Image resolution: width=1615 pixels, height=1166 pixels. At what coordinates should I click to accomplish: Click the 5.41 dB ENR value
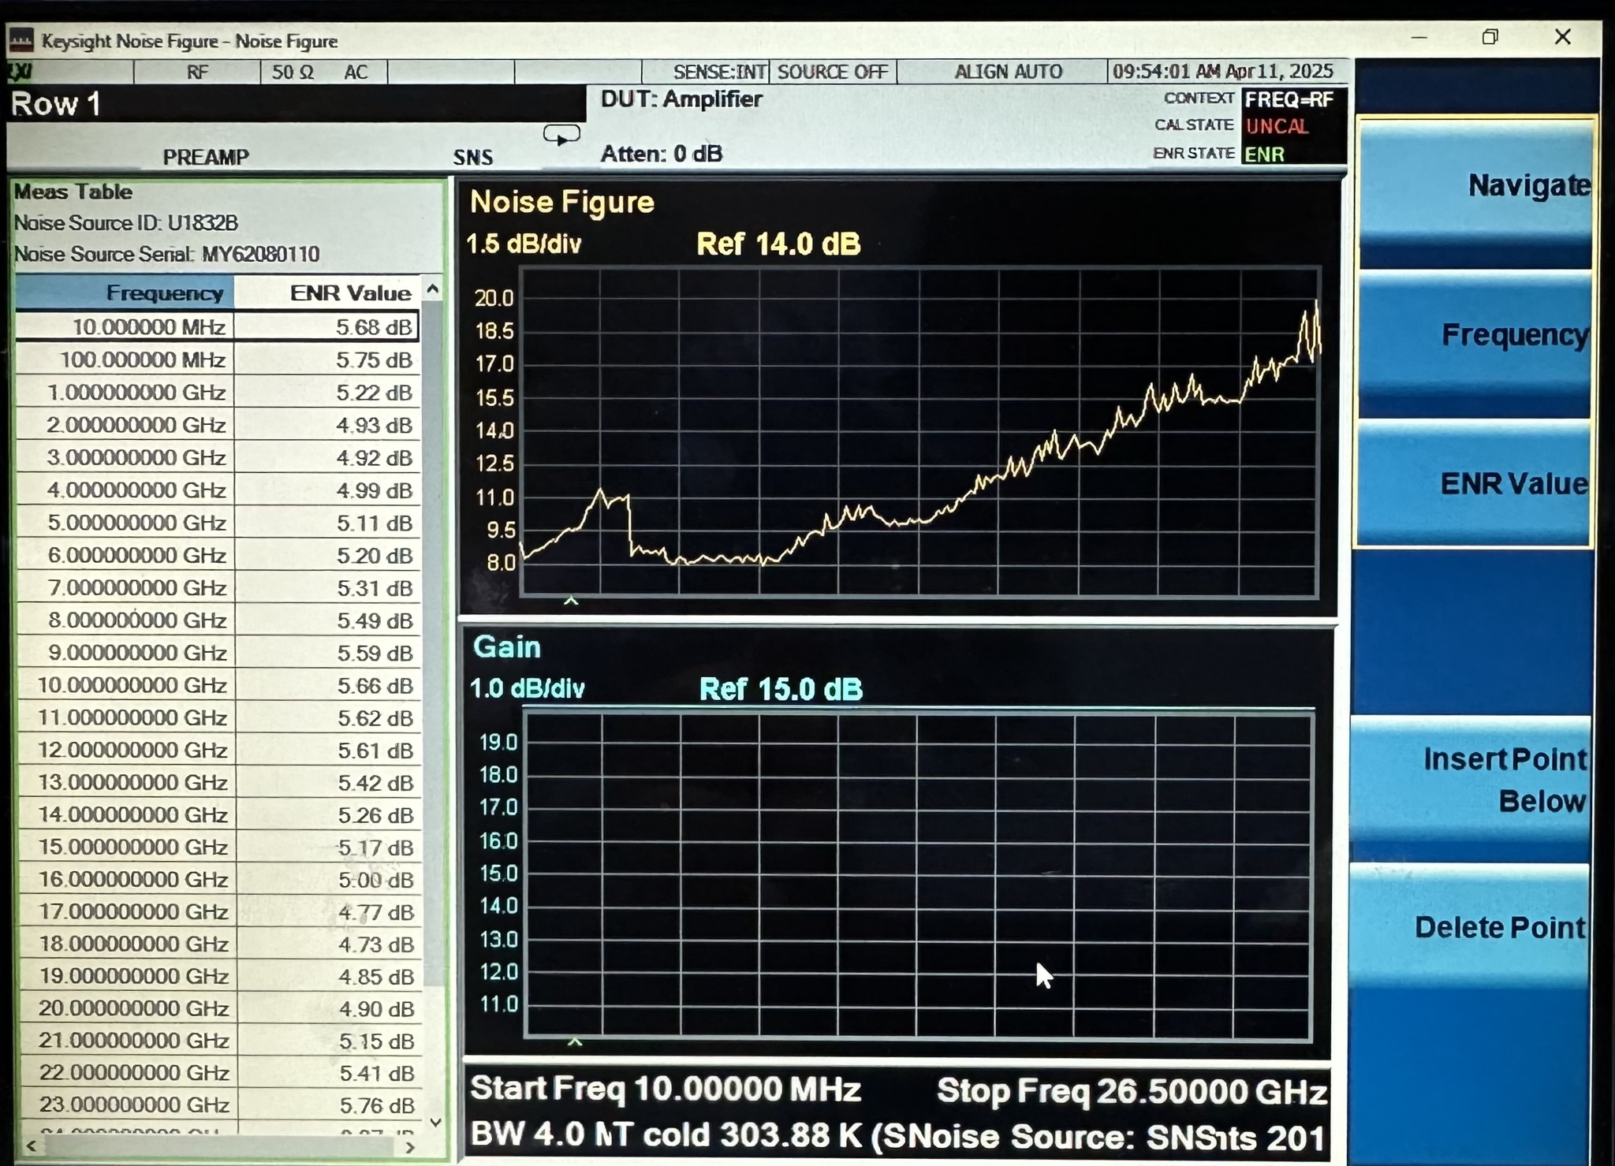click(377, 1074)
